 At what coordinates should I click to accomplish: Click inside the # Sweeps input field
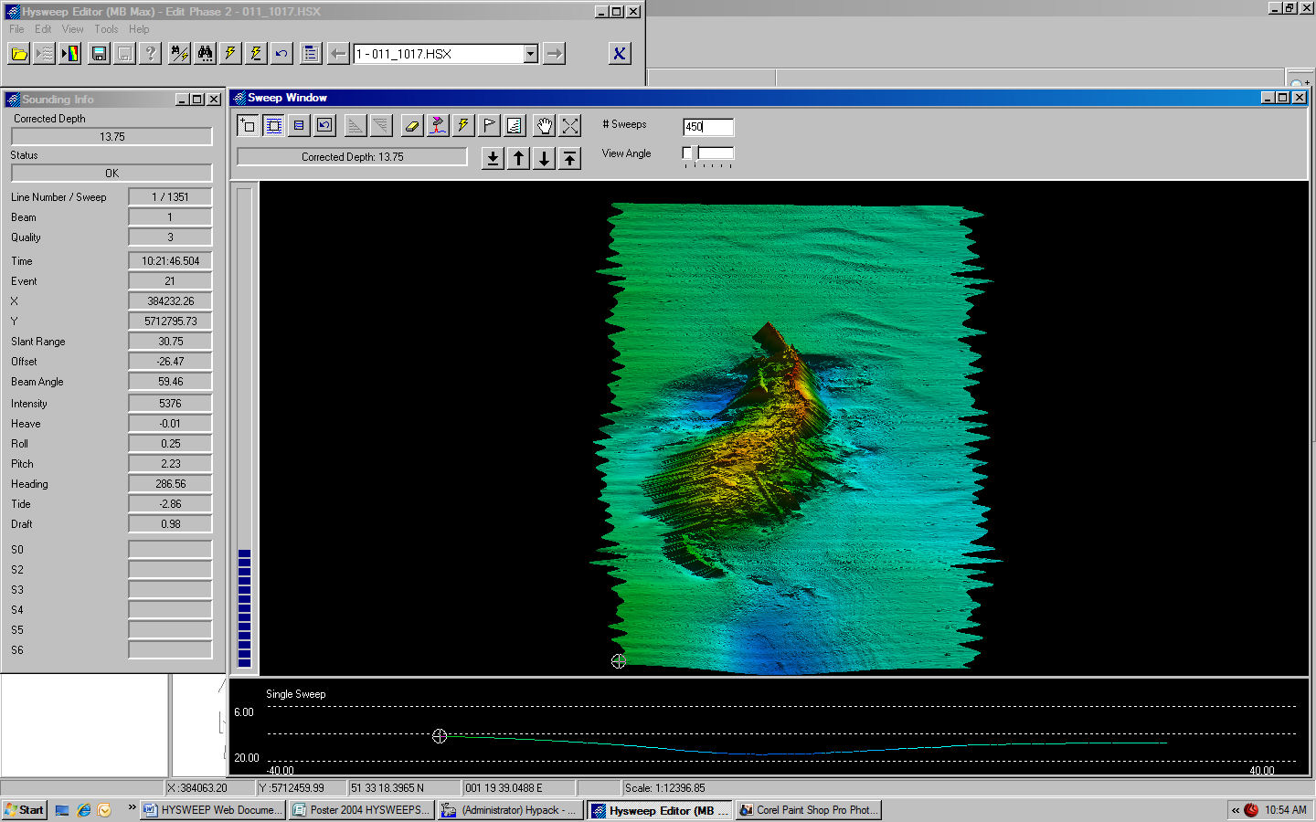pyautogui.click(x=706, y=127)
